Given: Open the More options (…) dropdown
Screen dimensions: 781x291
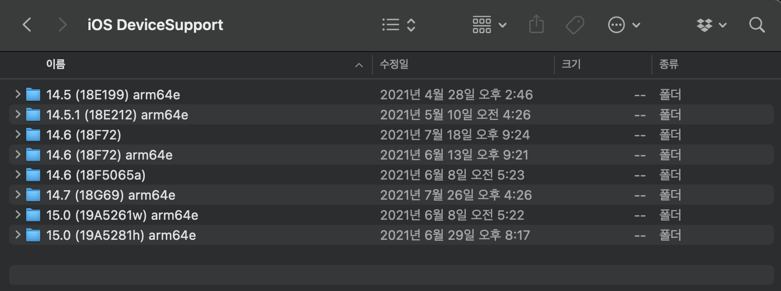Looking at the screenshot, I should click(616, 24).
